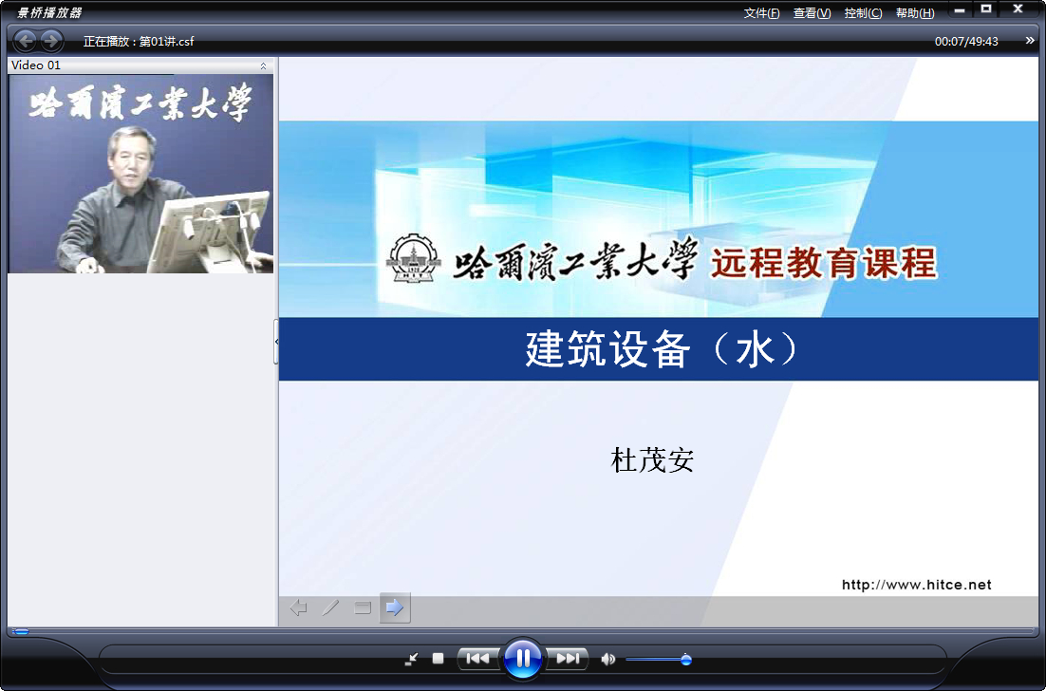The height and width of the screenshot is (691, 1046).
Task: Click the compact mode arrow icon
Action: pyautogui.click(x=412, y=660)
